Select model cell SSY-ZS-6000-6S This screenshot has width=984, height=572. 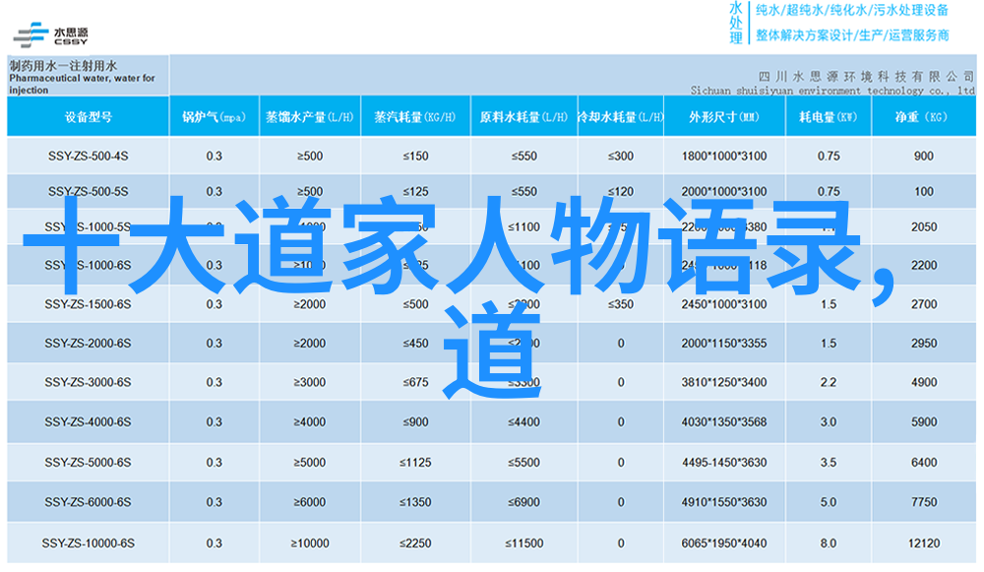pyautogui.click(x=88, y=502)
